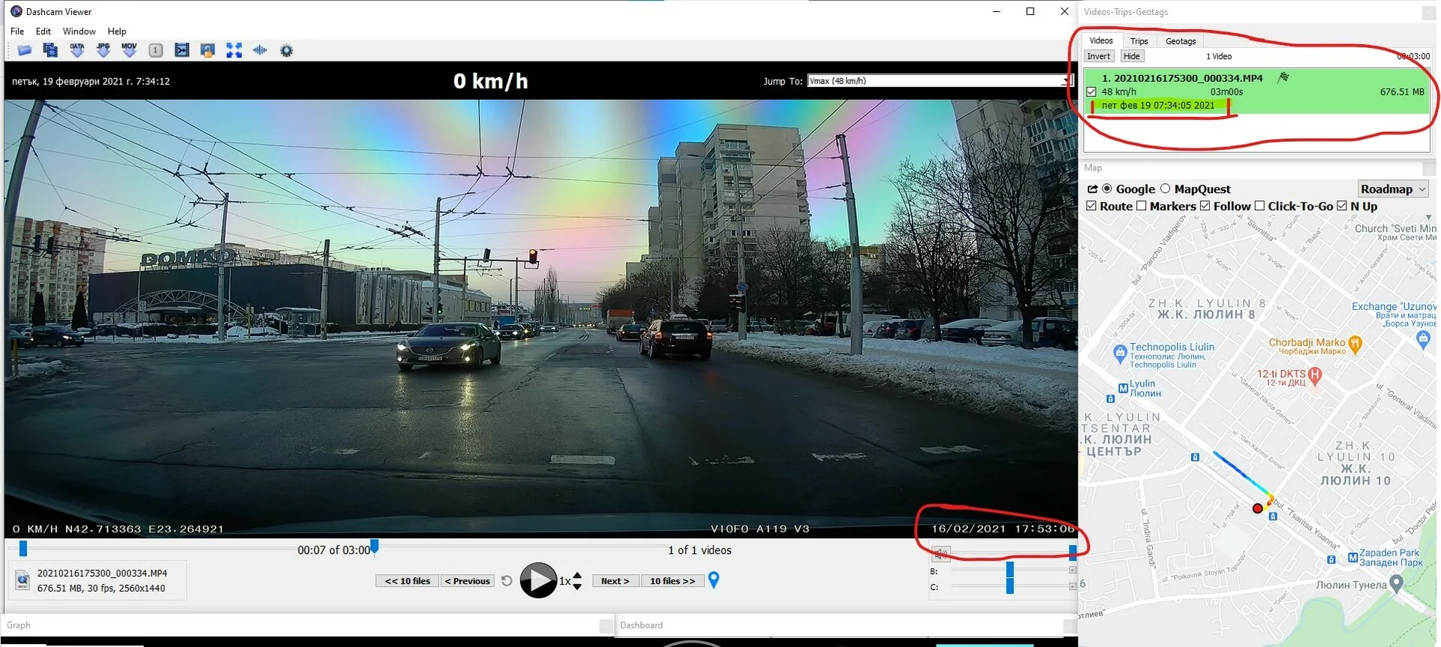
Task: Export clip with MOV download icon
Action: pyautogui.click(x=129, y=50)
